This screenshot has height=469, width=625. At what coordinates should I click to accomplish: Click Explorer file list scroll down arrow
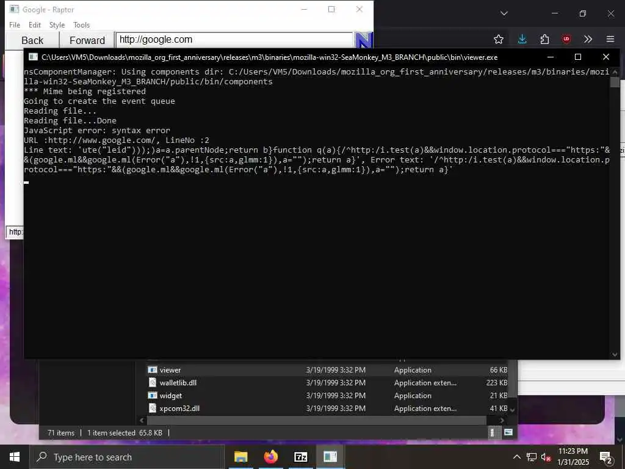[513, 410]
